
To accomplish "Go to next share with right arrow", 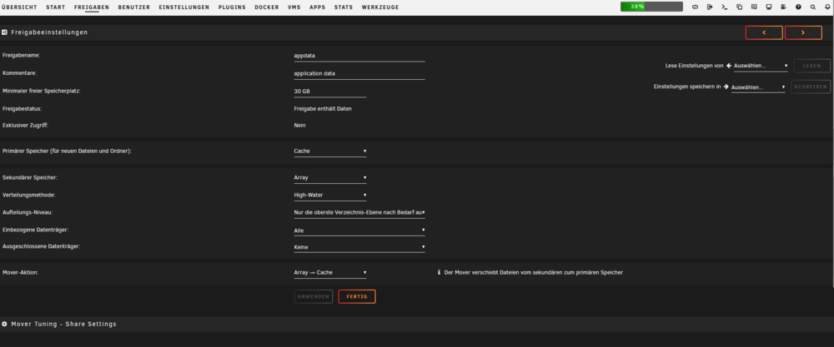I will tap(803, 33).
